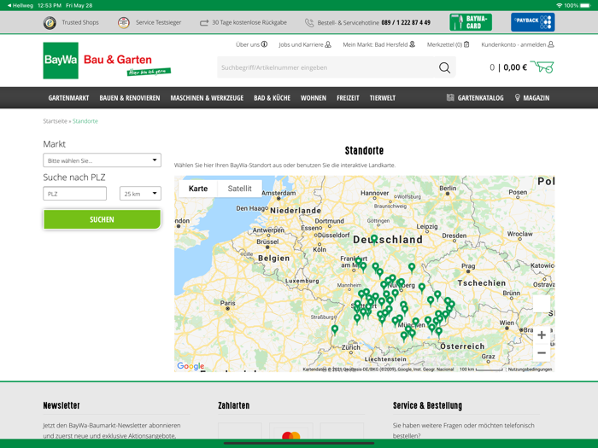Open the Maschinen & Werkzeuge menu

pyautogui.click(x=207, y=98)
